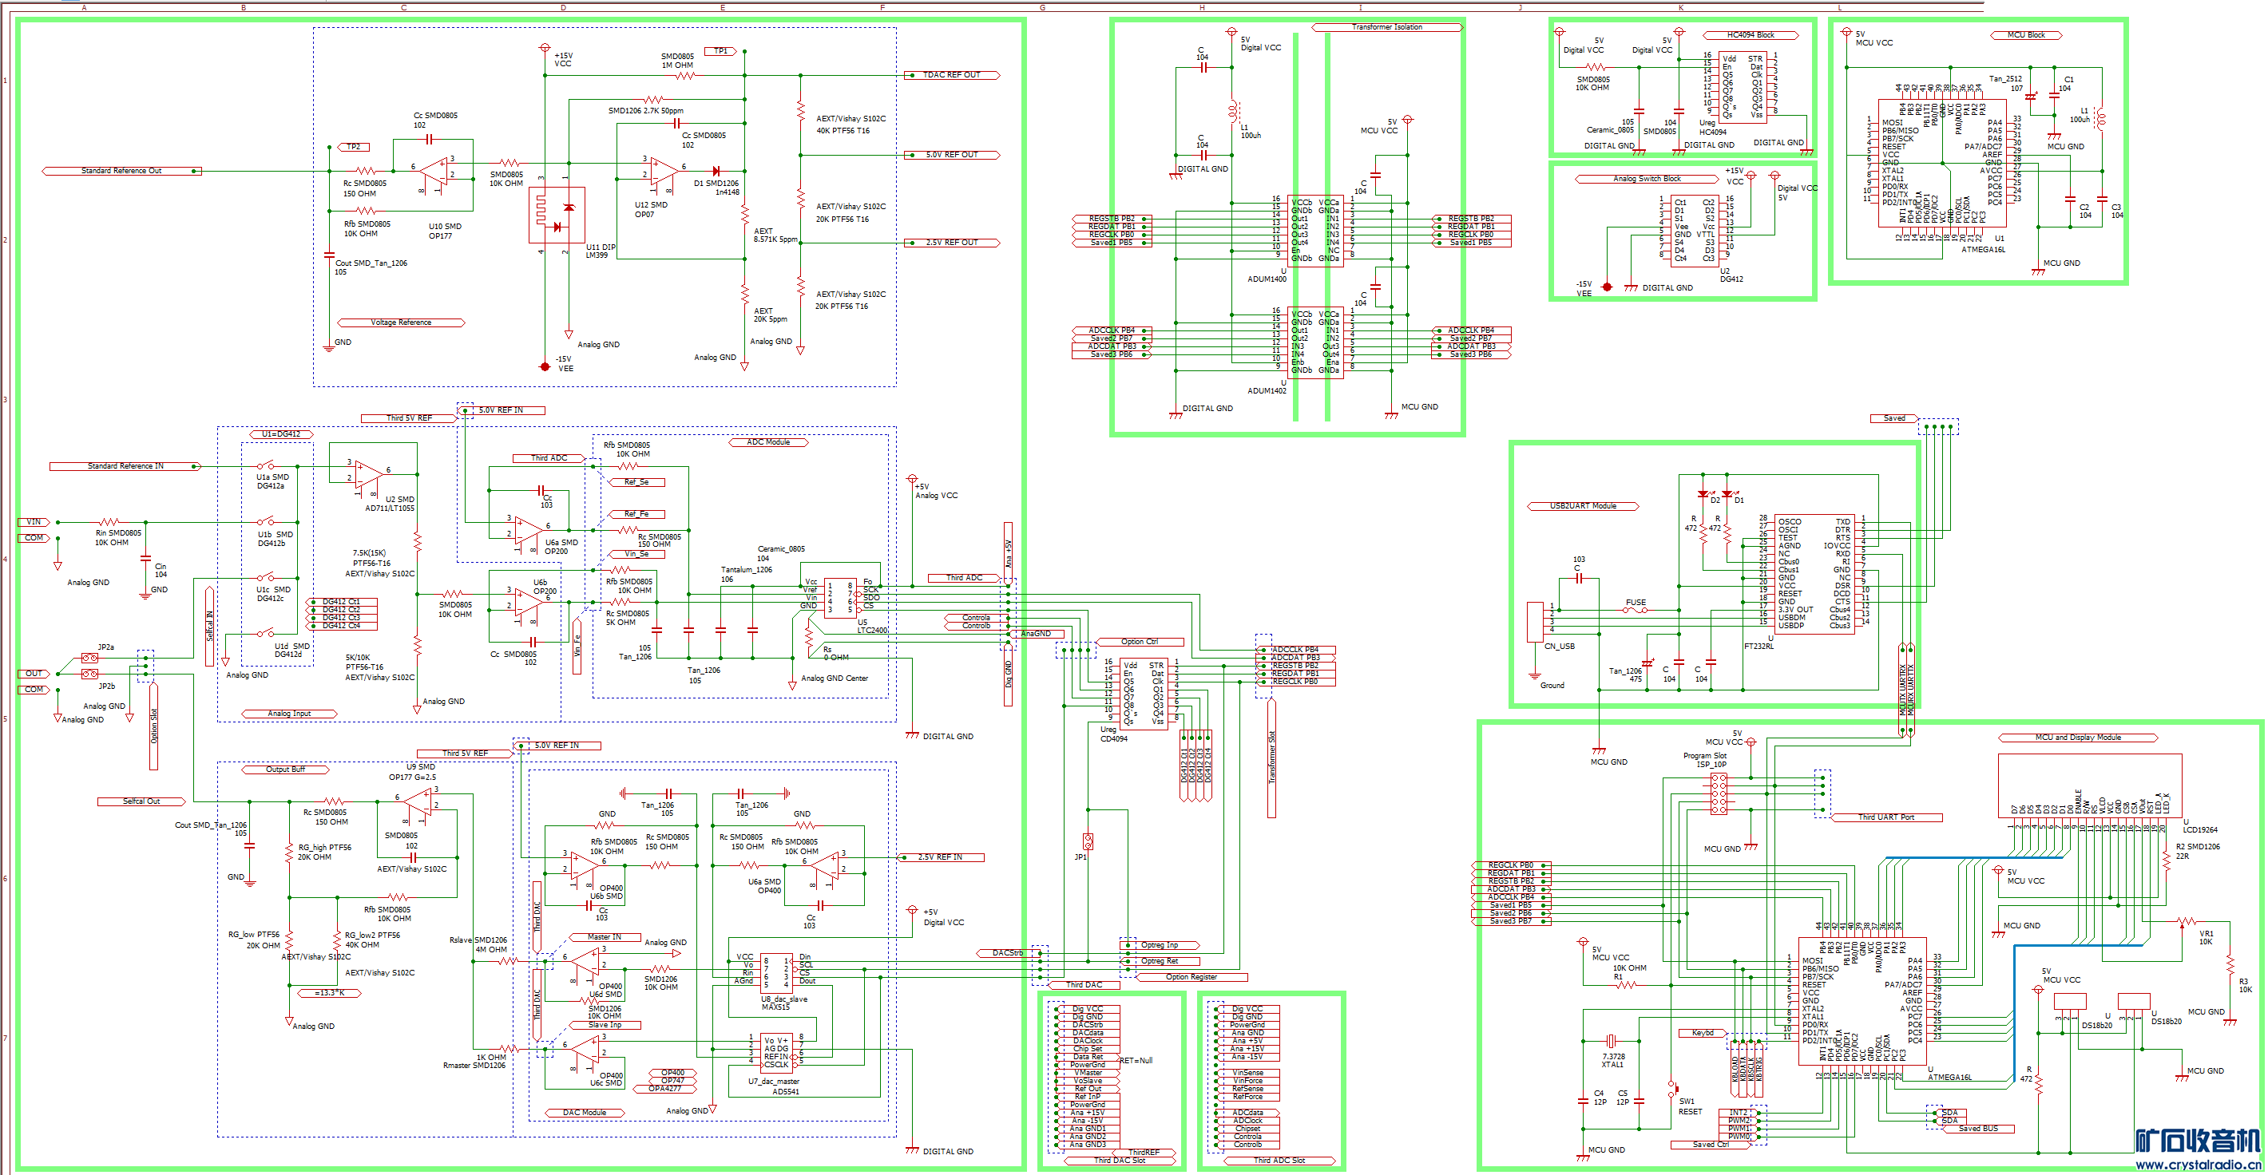This screenshot has height=1175, width=2268.
Task: Select the U11 LM399 reference component
Action: (556, 216)
